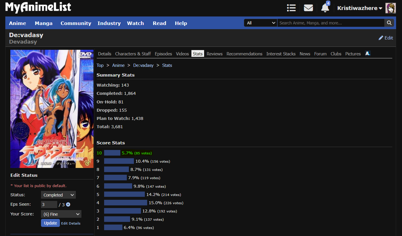
Task: Click the 'On-Hold: 81' stat
Action: (x=110, y=102)
